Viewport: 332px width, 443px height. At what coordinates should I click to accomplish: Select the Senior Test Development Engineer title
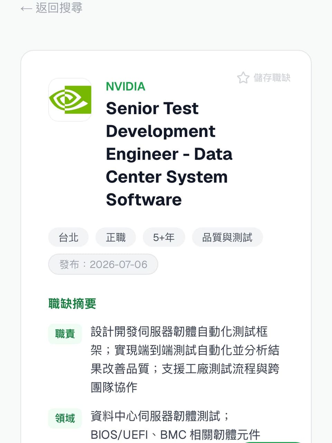169,154
